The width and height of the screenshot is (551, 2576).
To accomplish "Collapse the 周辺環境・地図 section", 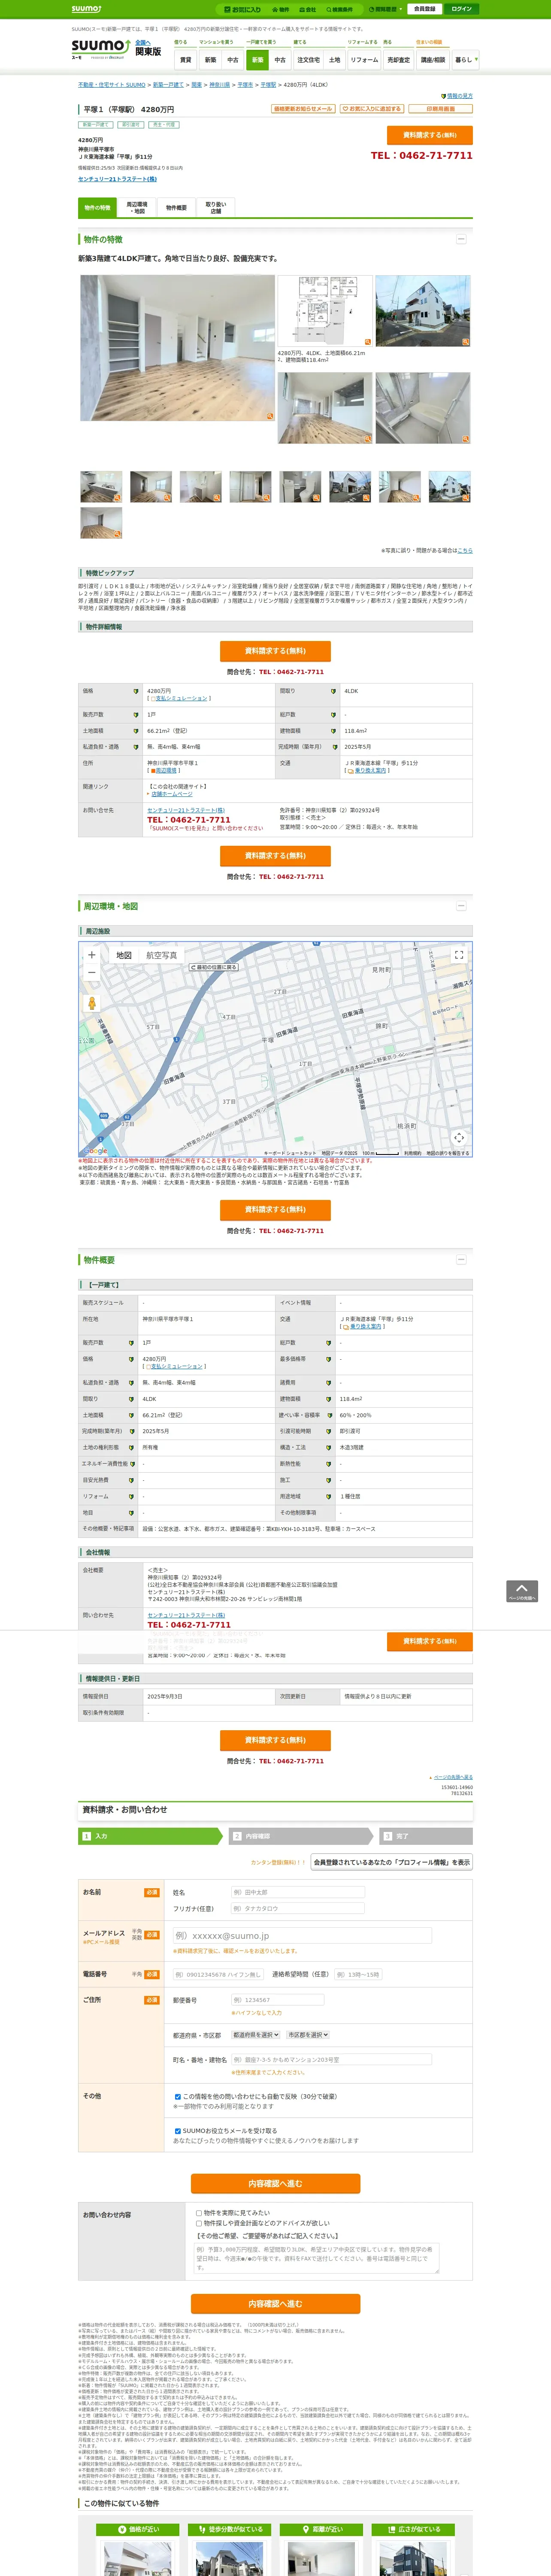I will [461, 906].
